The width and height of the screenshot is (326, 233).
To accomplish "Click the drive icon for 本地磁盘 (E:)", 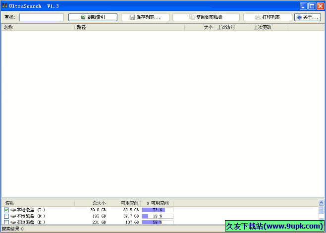I will coord(13,223).
